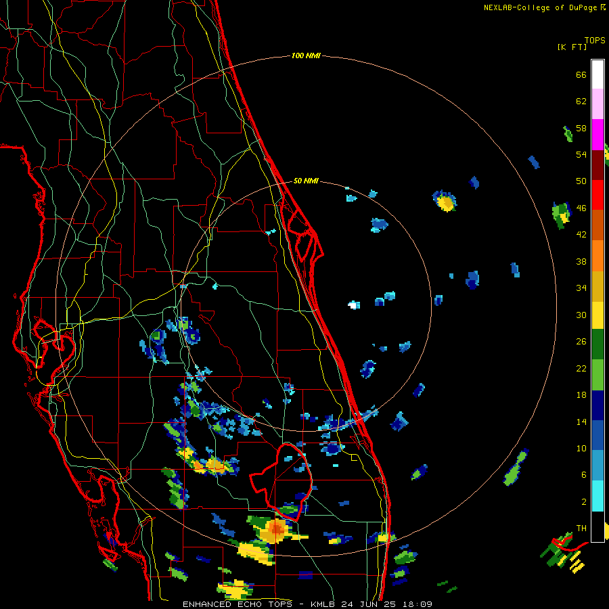Click the legend value 58
Viewport: 609px width, 609px height.
[581, 128]
